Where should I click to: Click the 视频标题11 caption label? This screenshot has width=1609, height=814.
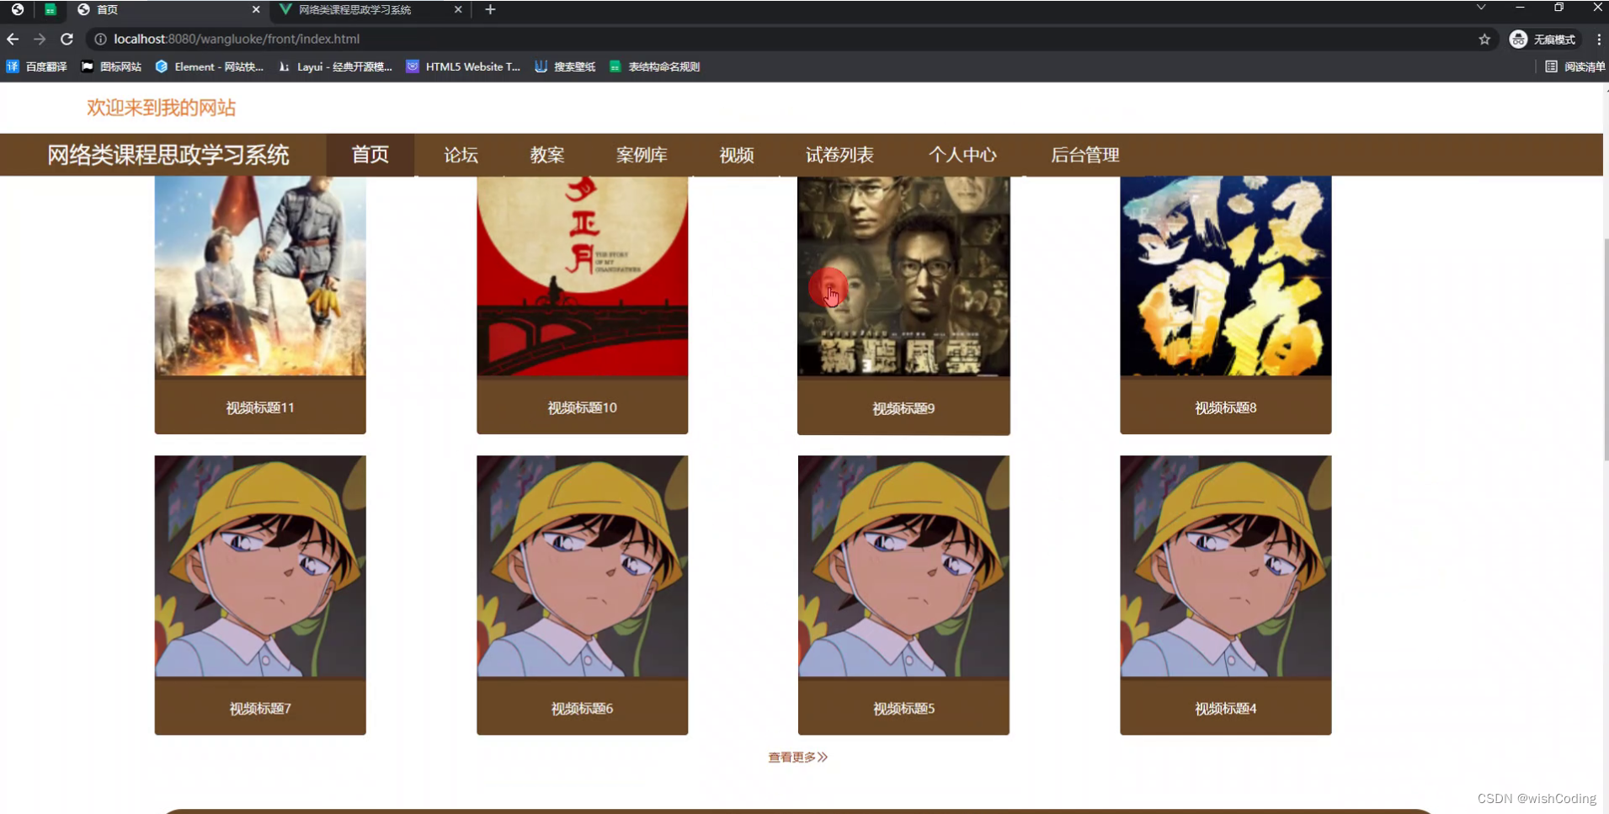coord(260,407)
